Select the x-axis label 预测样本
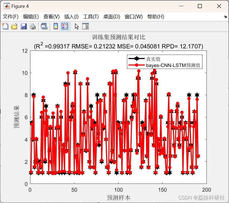The height and width of the screenshot is (203, 229). 119,198
